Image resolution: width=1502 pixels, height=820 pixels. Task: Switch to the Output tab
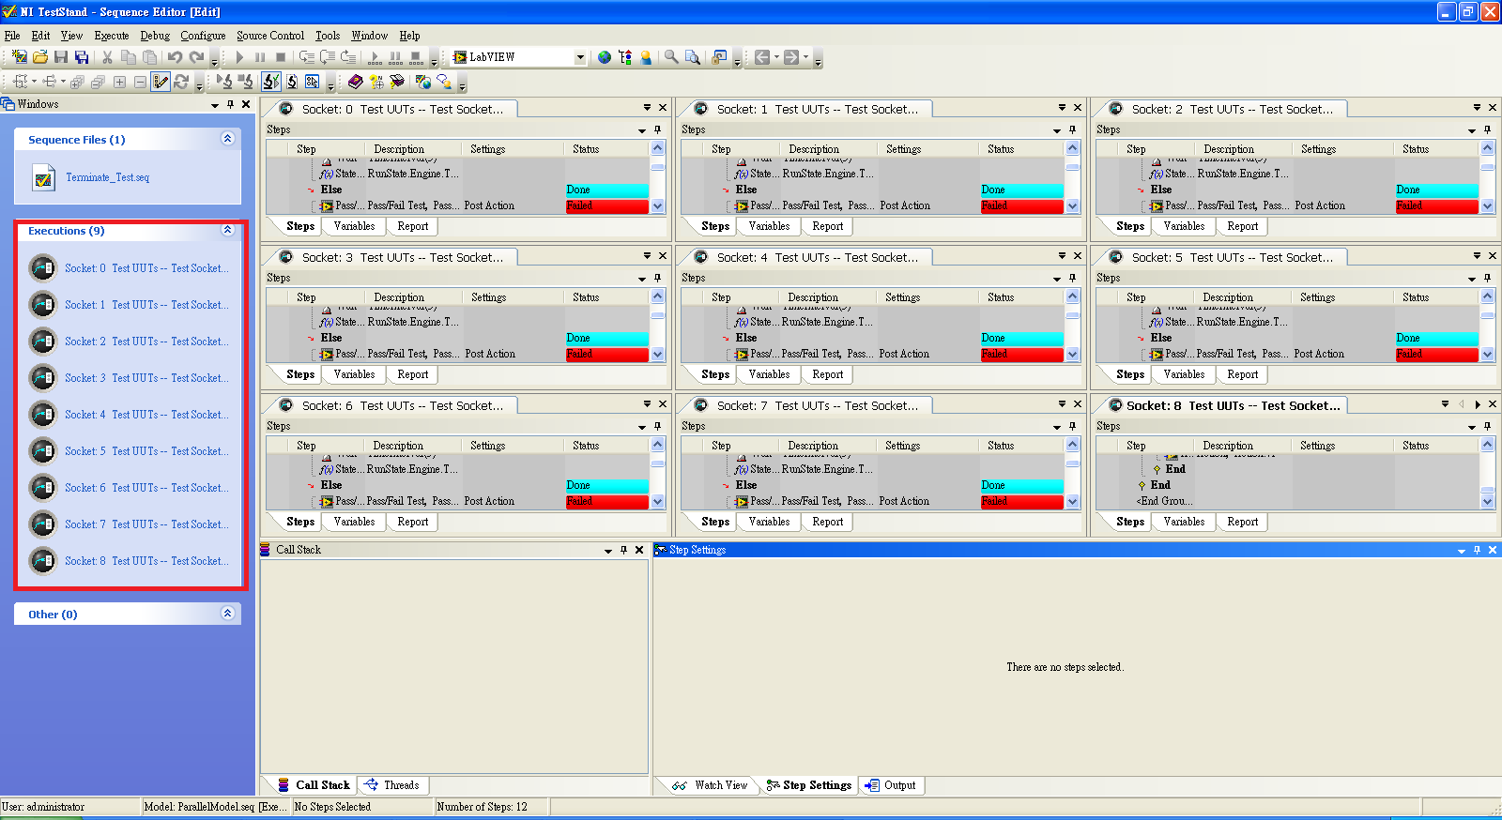[892, 785]
